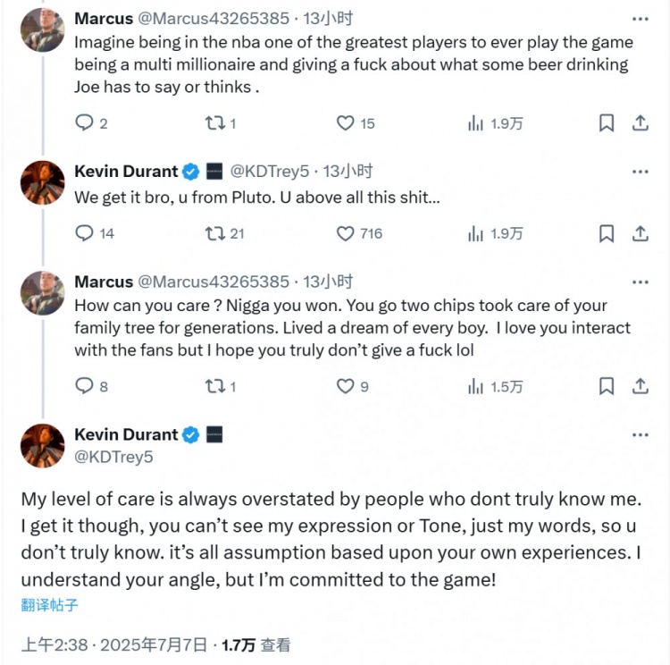The image size is (670, 665).
Task: Open the @KDTrey5 handle in main tweet
Action: click(113, 457)
